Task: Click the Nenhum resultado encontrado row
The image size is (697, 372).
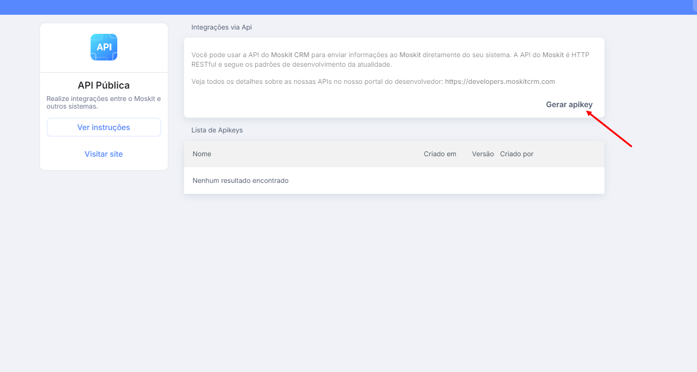Action: pos(240,181)
